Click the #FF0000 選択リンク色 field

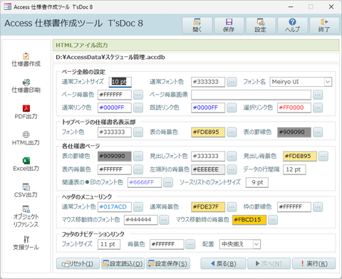pyautogui.click(x=294, y=107)
